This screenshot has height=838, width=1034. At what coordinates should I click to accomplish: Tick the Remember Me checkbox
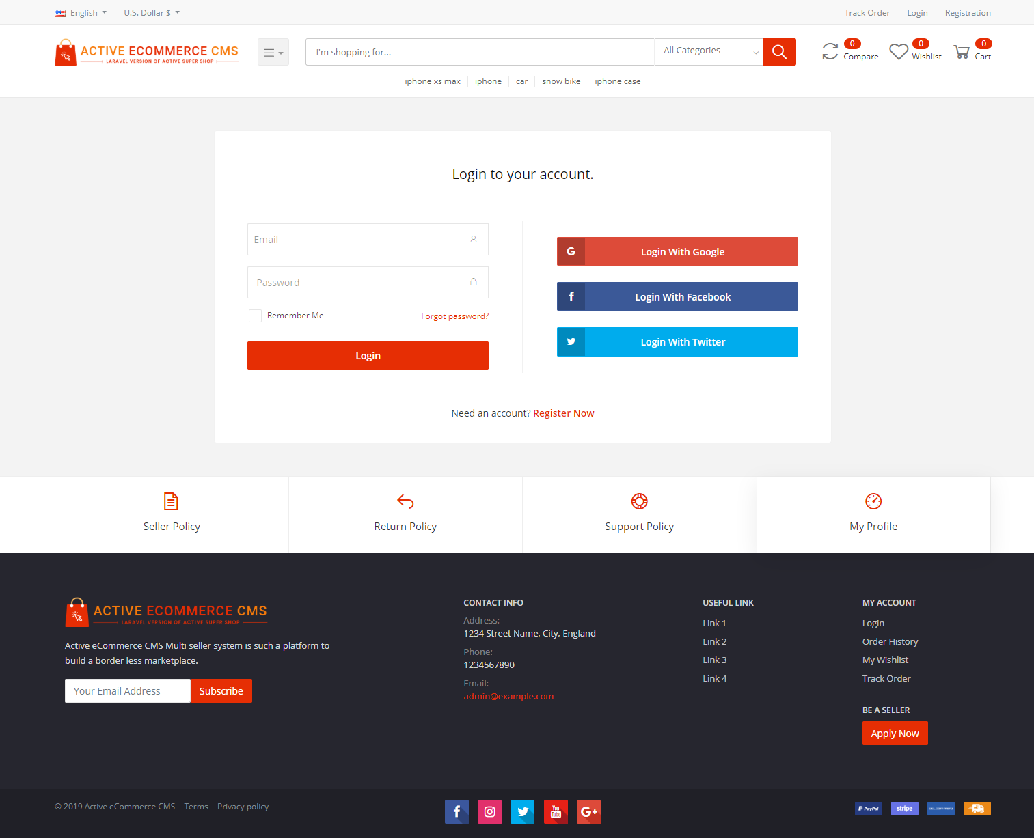(255, 316)
